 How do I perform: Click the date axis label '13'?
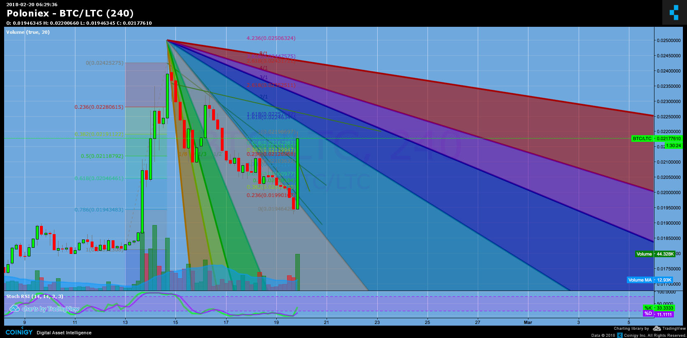click(125, 322)
